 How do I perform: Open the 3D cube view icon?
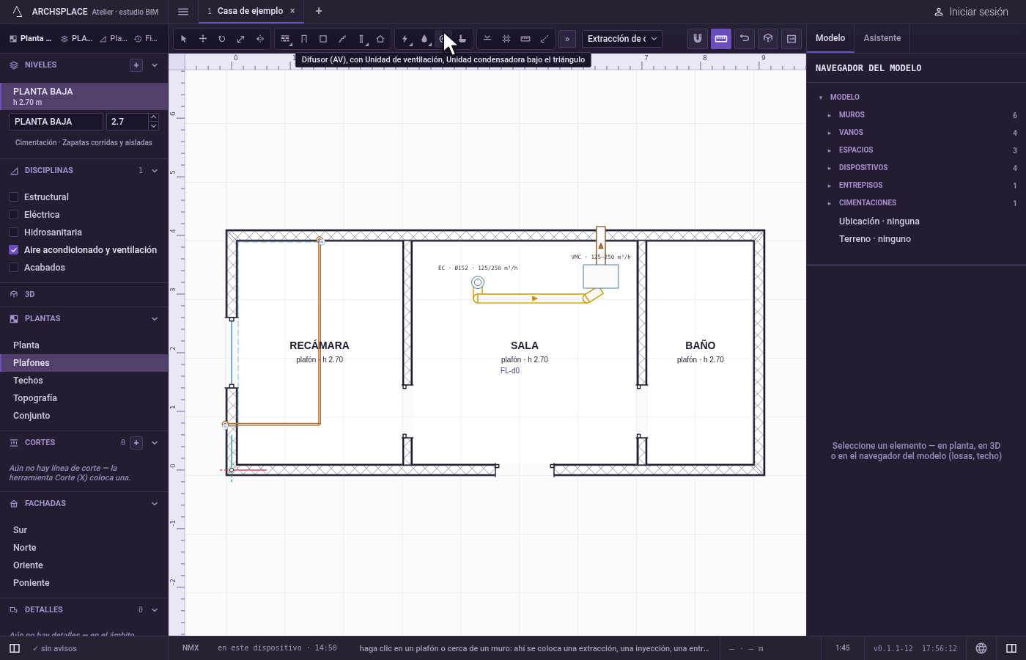(x=768, y=39)
